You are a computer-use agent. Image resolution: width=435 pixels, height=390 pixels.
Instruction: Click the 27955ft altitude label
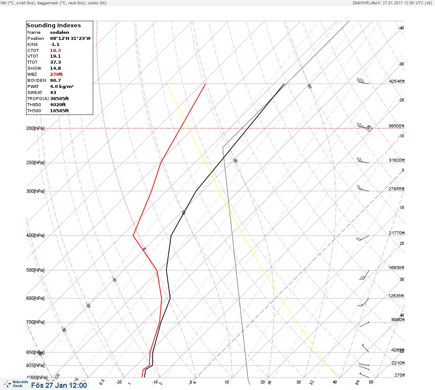click(396, 189)
